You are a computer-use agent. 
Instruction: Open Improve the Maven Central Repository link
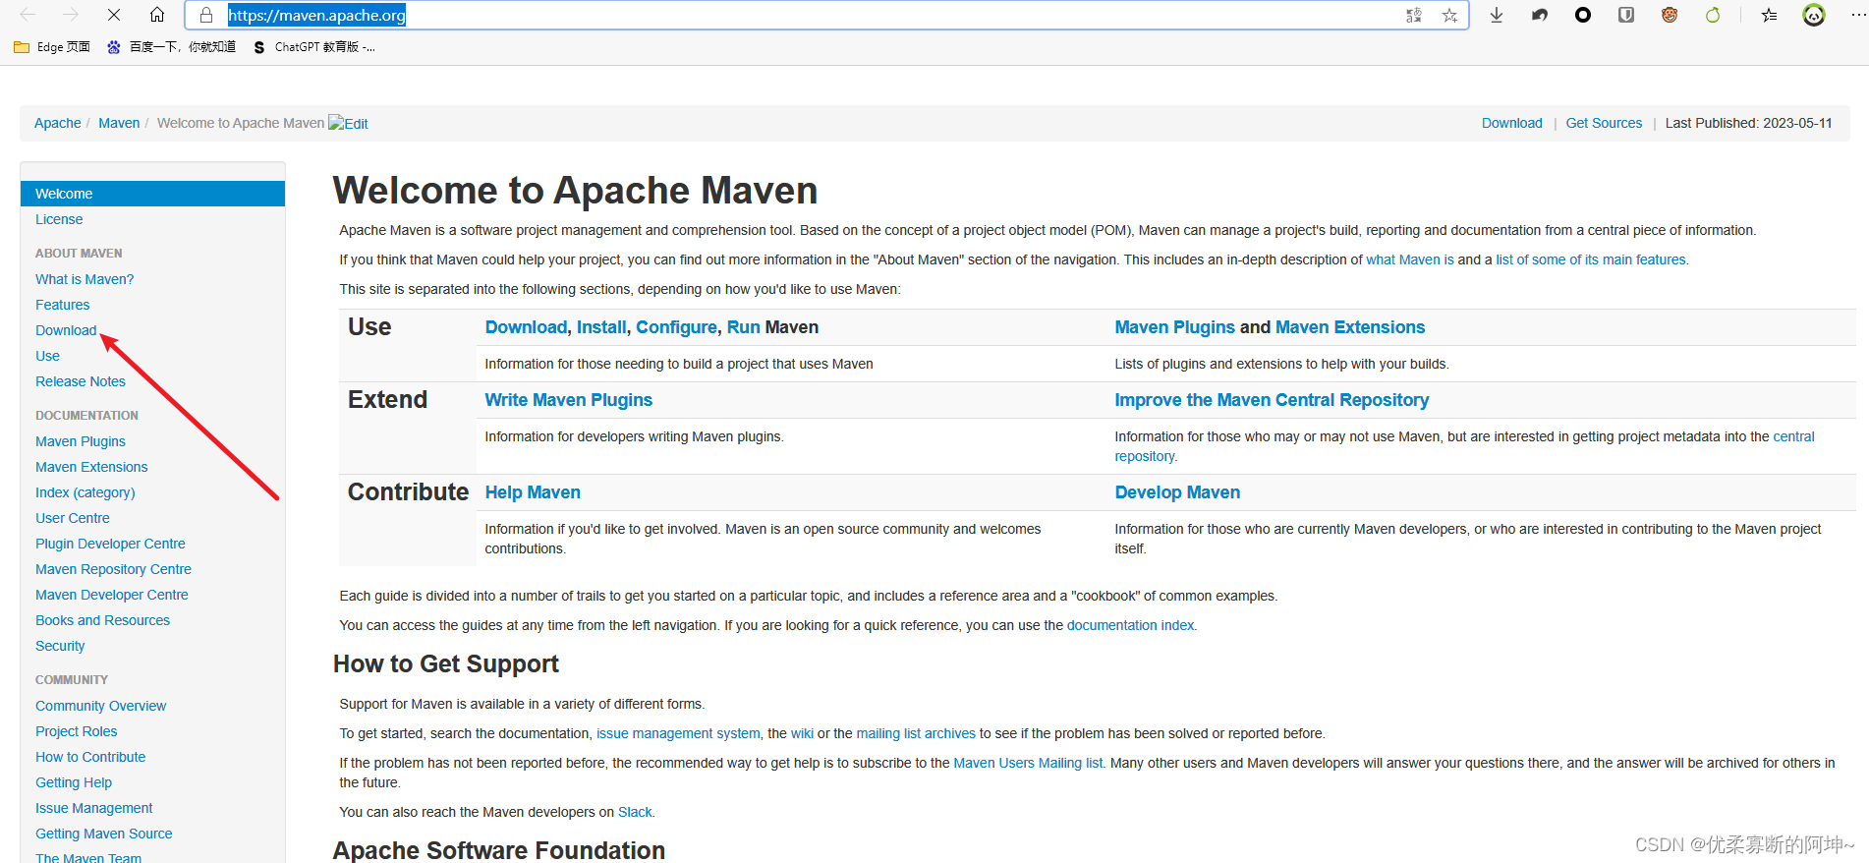[1272, 400]
